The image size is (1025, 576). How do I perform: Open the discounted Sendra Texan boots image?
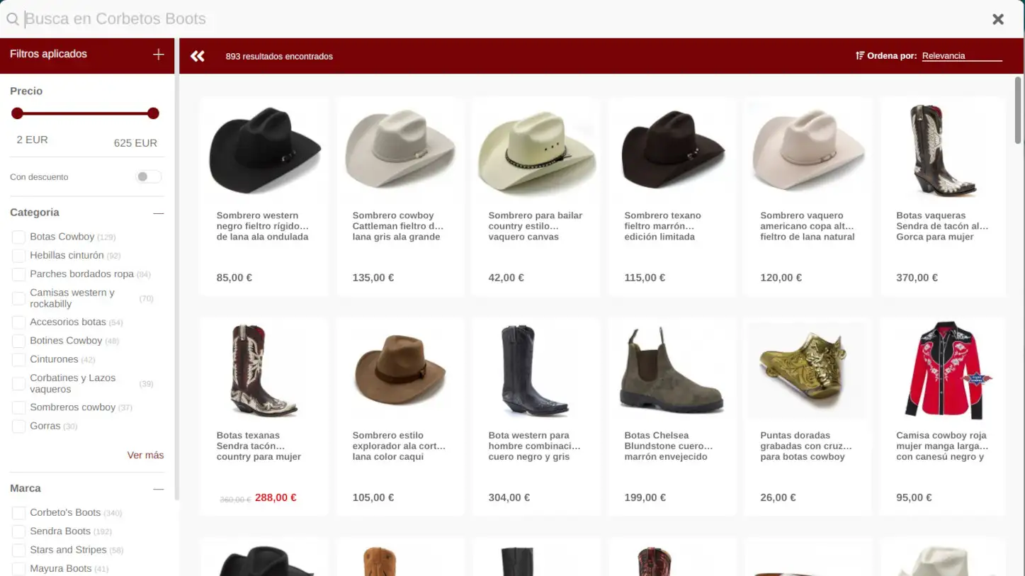[264, 371]
